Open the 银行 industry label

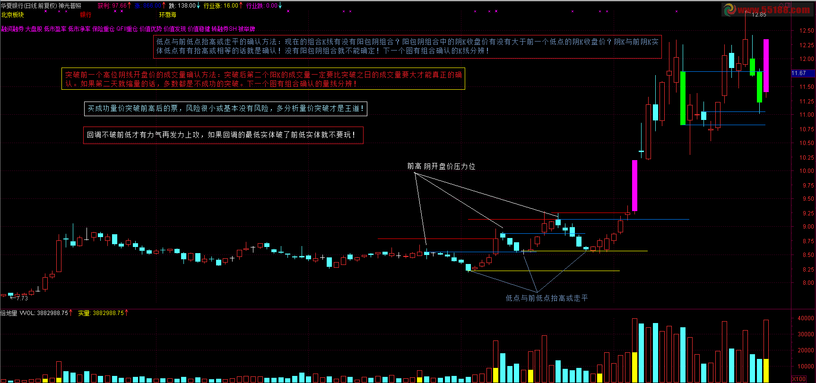[86, 15]
